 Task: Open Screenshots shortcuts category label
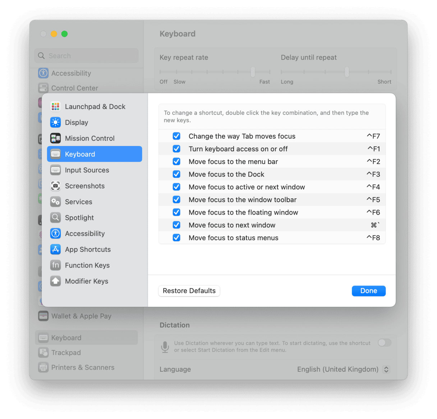click(85, 186)
